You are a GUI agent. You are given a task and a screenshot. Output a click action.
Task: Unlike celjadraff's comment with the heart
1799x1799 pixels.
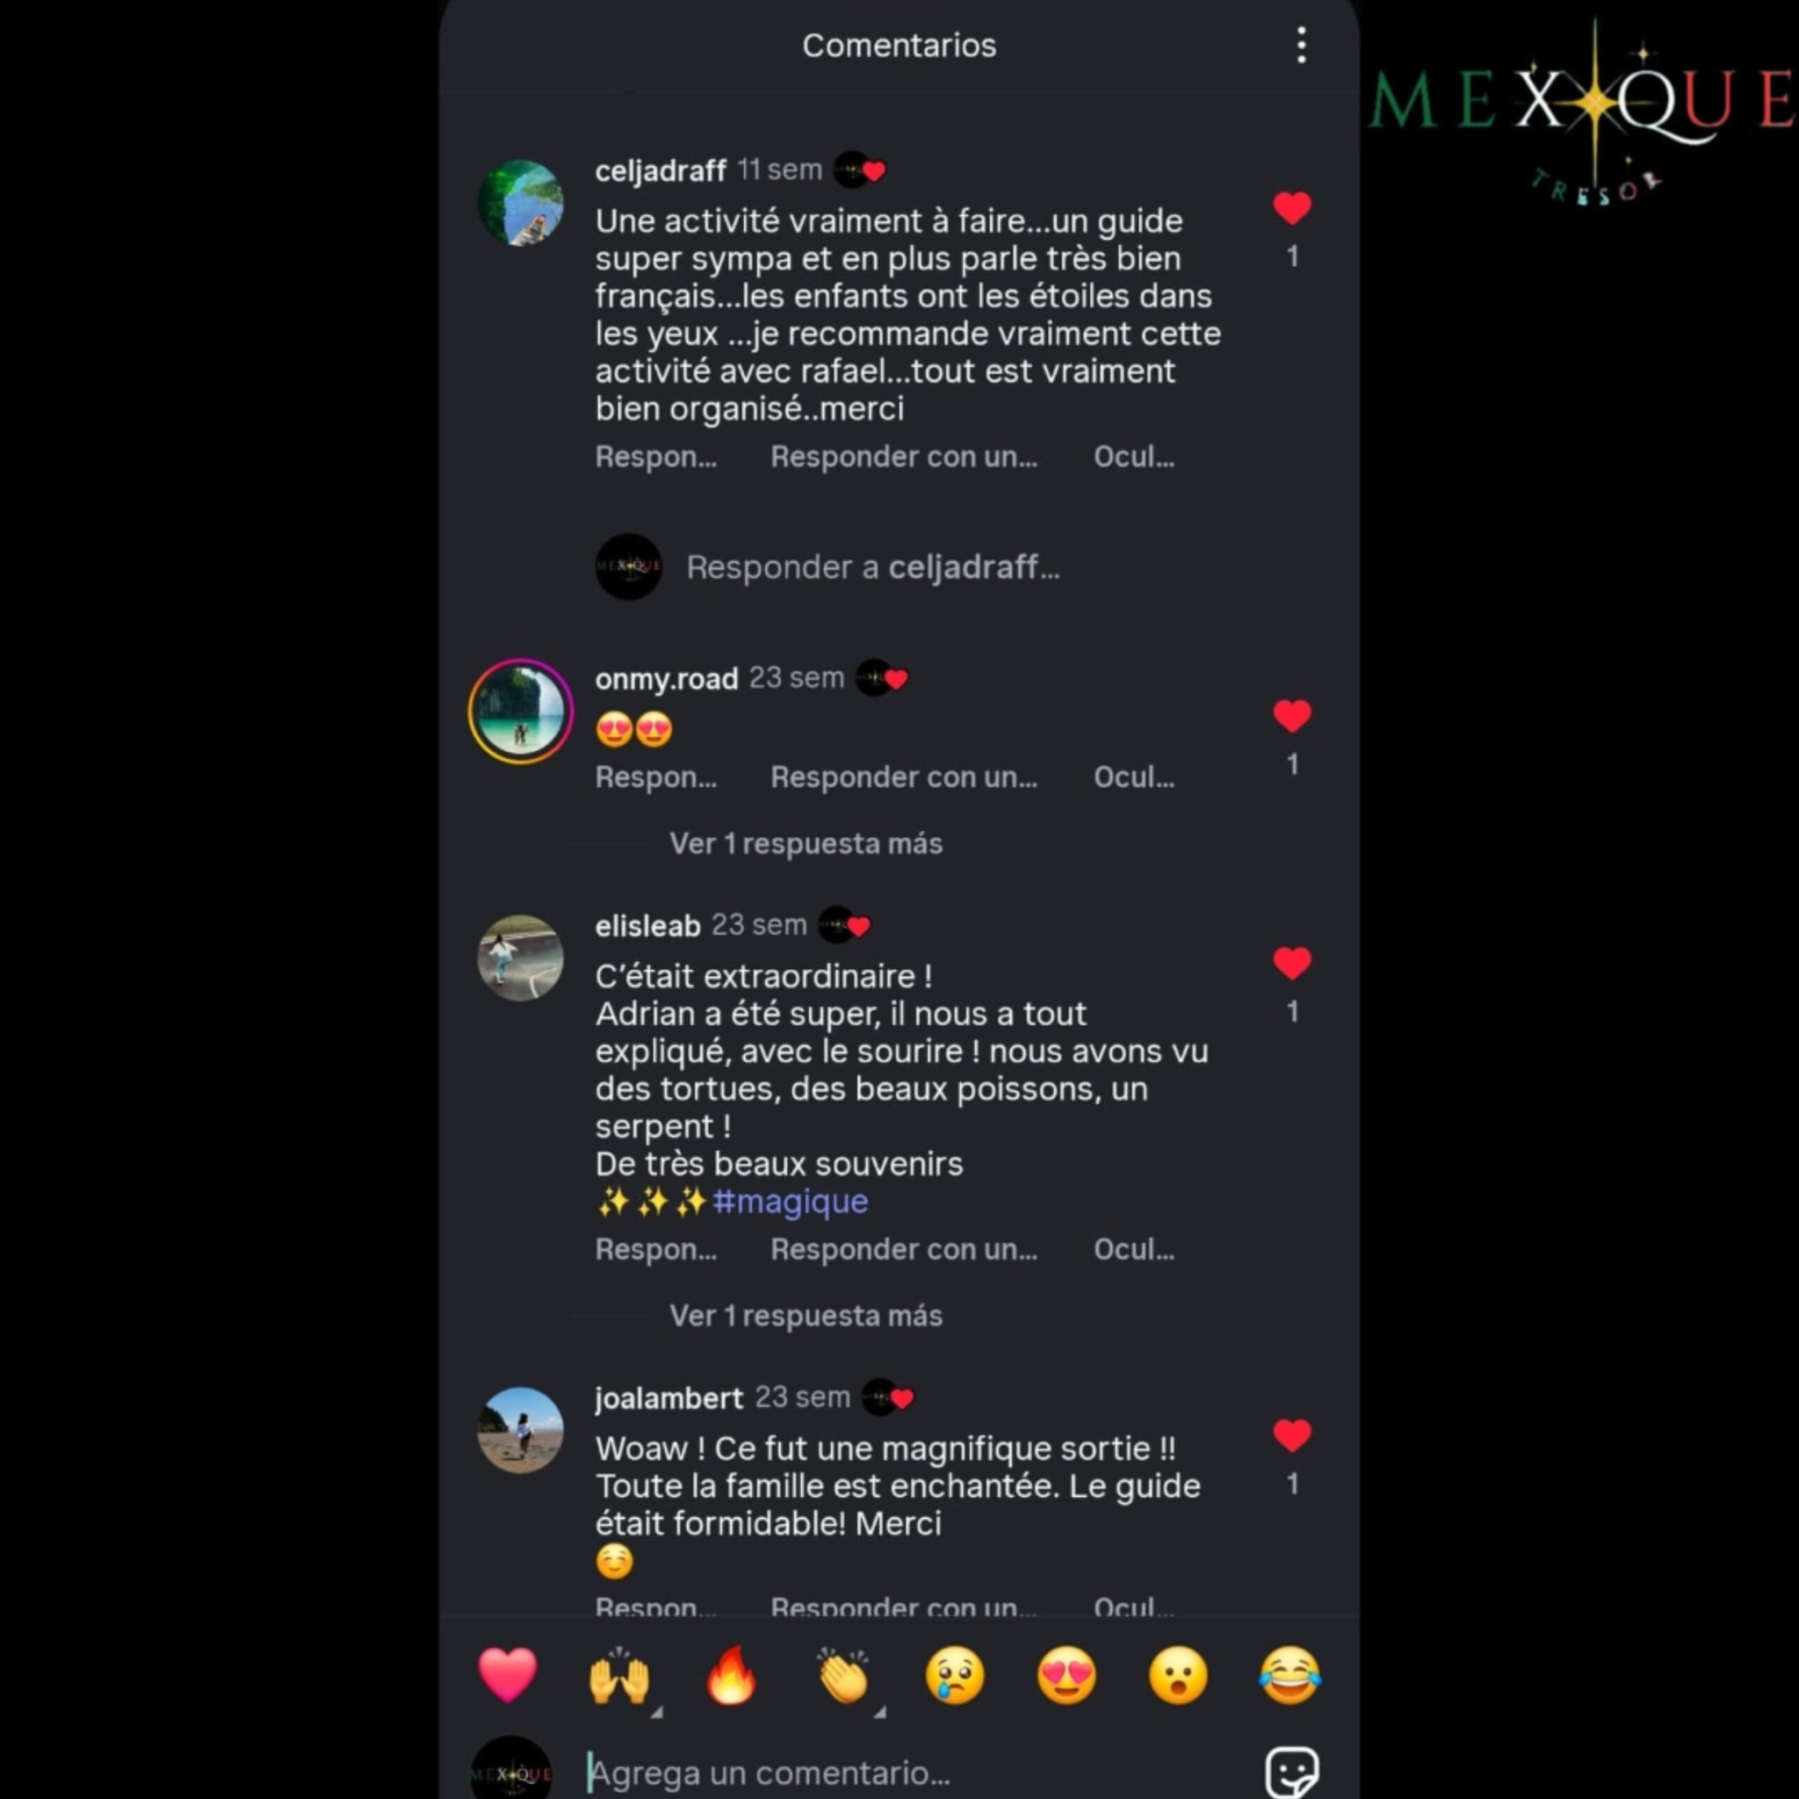(1291, 207)
